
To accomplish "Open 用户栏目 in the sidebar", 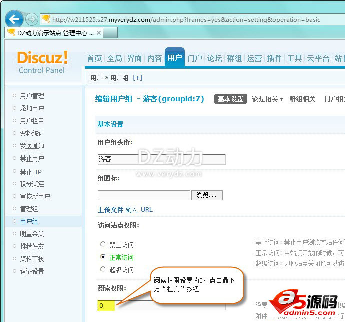I will (x=32, y=121).
